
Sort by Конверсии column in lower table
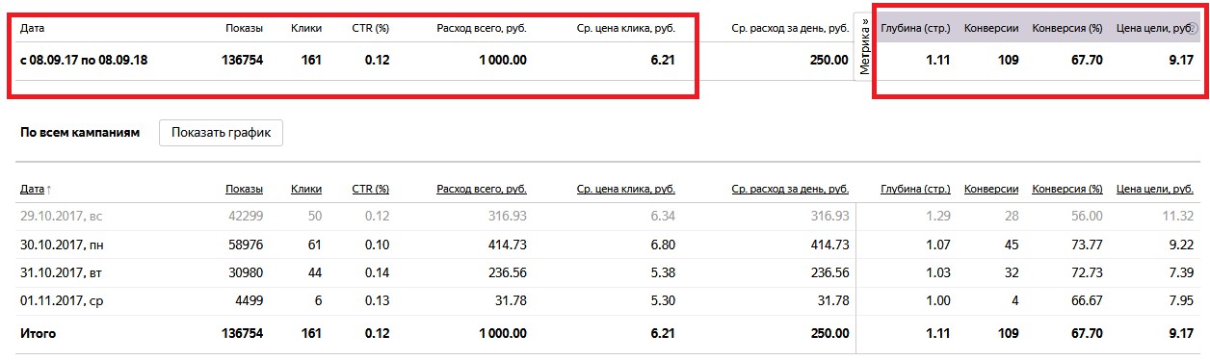click(991, 189)
